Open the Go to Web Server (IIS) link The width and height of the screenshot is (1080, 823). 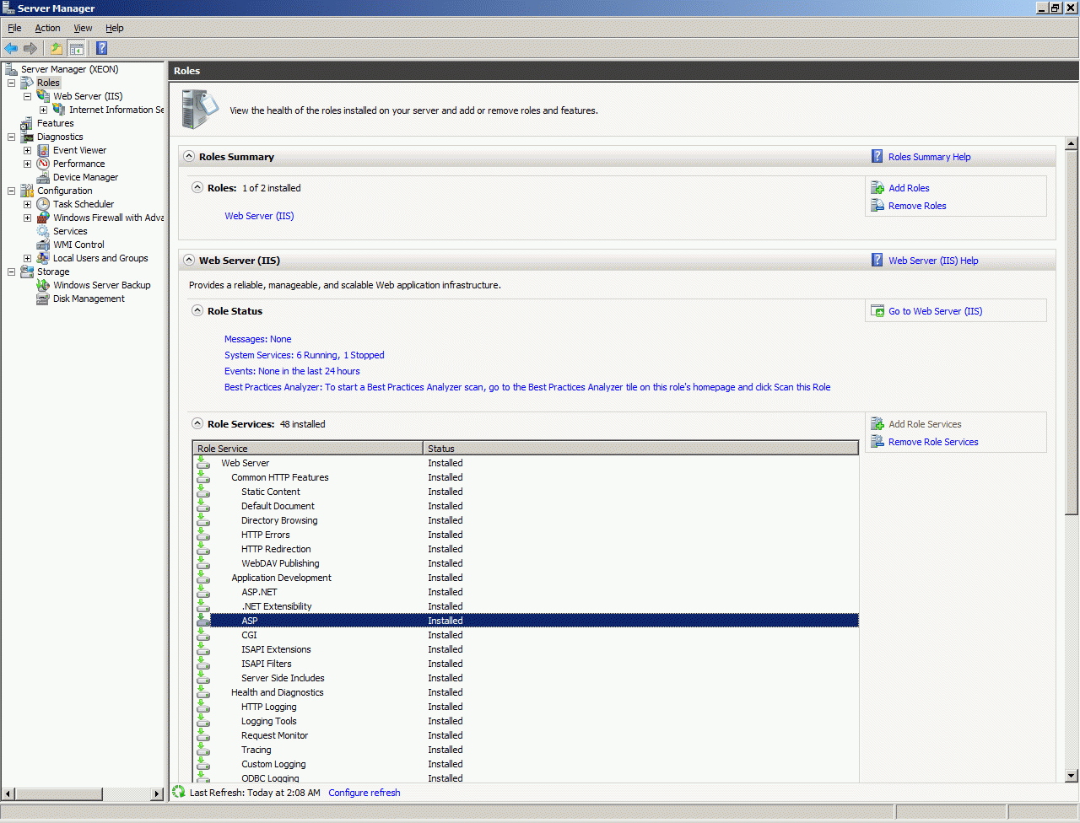[x=936, y=311]
